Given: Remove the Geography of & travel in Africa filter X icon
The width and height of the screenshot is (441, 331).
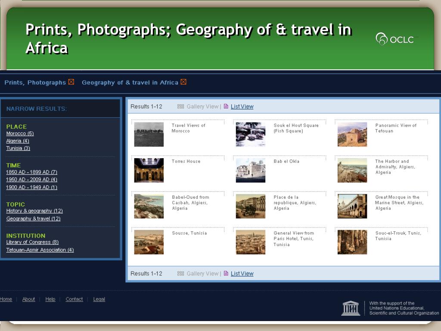Looking at the screenshot, I should point(183,82).
